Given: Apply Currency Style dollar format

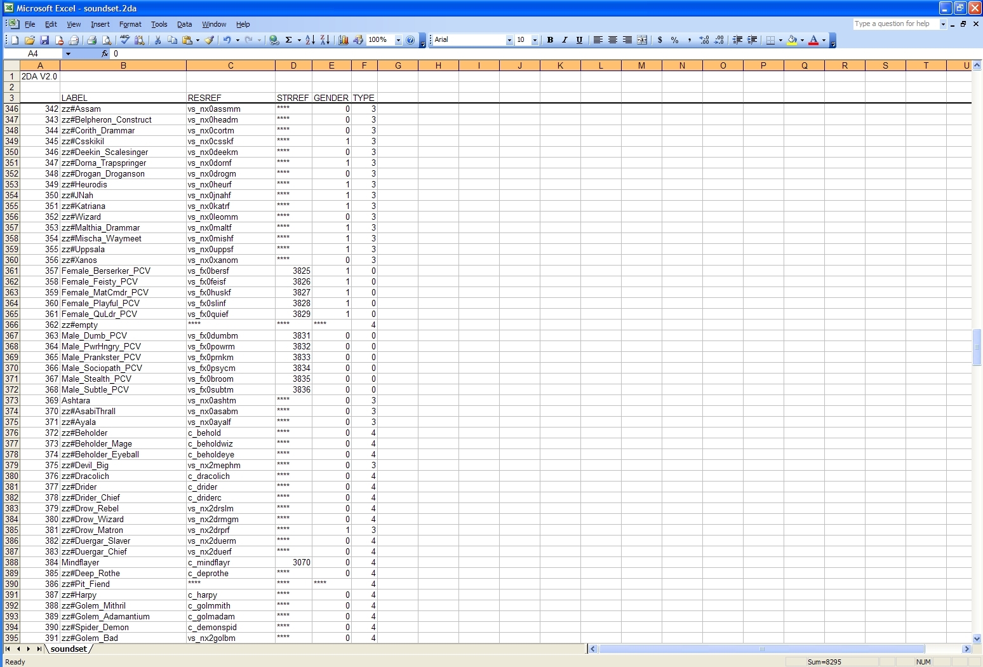Looking at the screenshot, I should click(660, 40).
